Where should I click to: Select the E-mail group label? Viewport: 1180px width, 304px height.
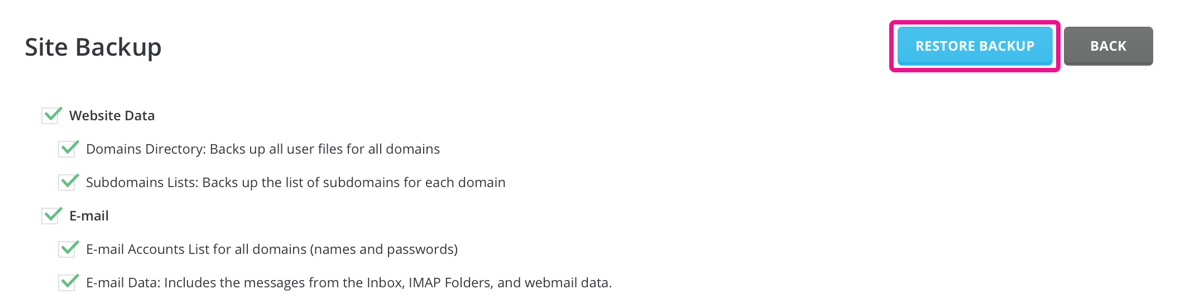(89, 216)
